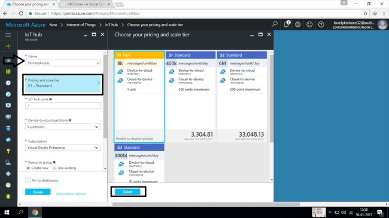Click the feedback smiley icon
Screen dimensions: 389x218
point(309,24)
